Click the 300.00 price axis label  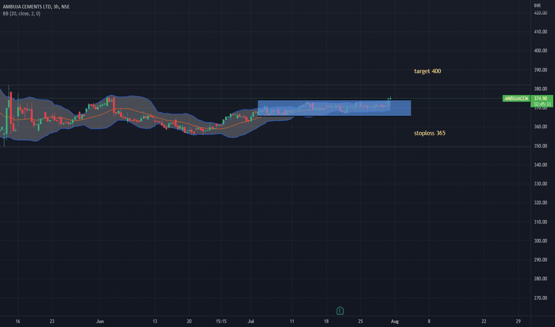541,241
